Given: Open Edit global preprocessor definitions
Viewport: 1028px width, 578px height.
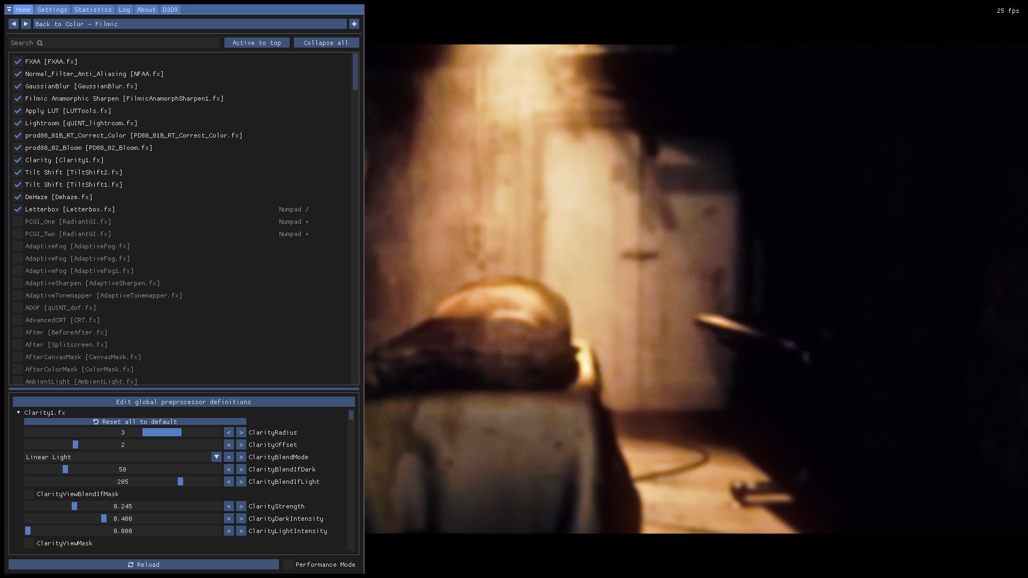Looking at the screenshot, I should pos(184,401).
